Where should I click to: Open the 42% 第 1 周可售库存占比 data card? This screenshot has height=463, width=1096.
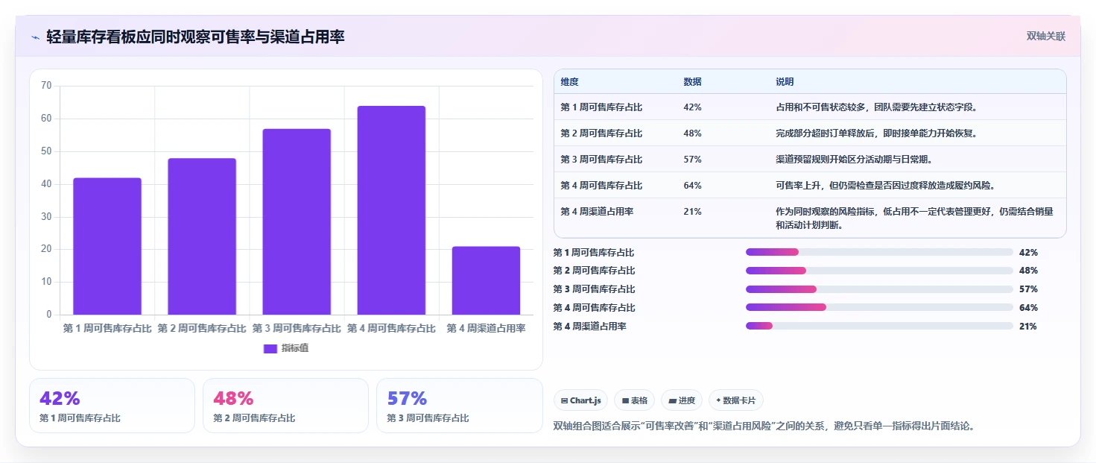tap(112, 406)
